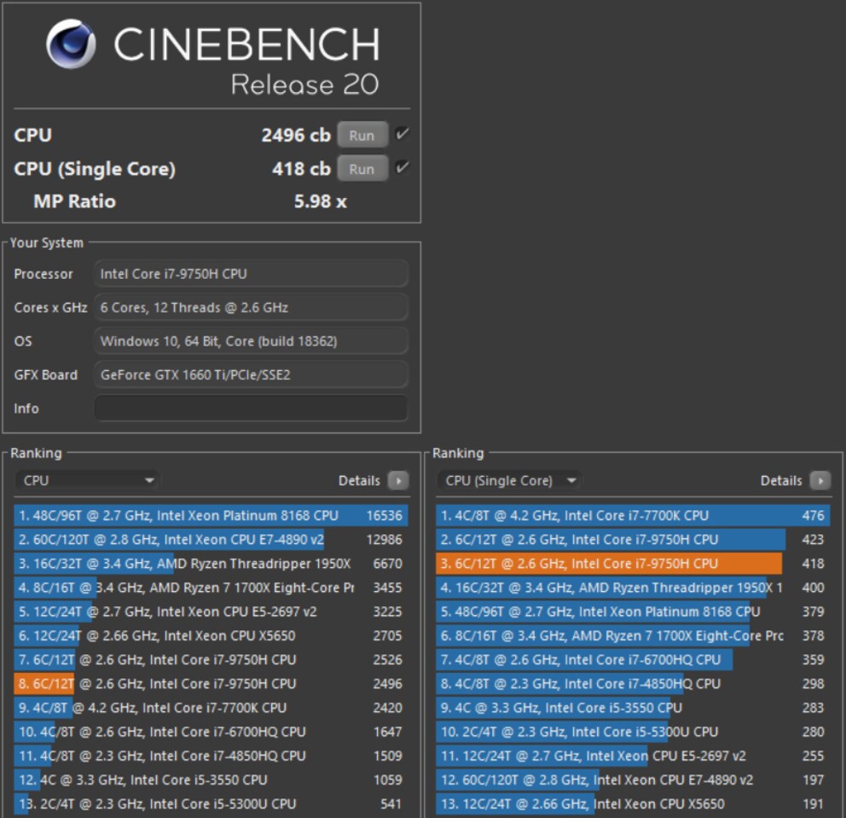Select Xeon E5-2697 v2 score 3225 row

tap(211, 612)
